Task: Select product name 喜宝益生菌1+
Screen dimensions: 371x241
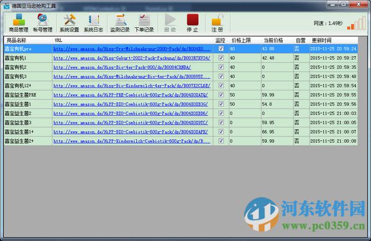Action: tap(19, 132)
